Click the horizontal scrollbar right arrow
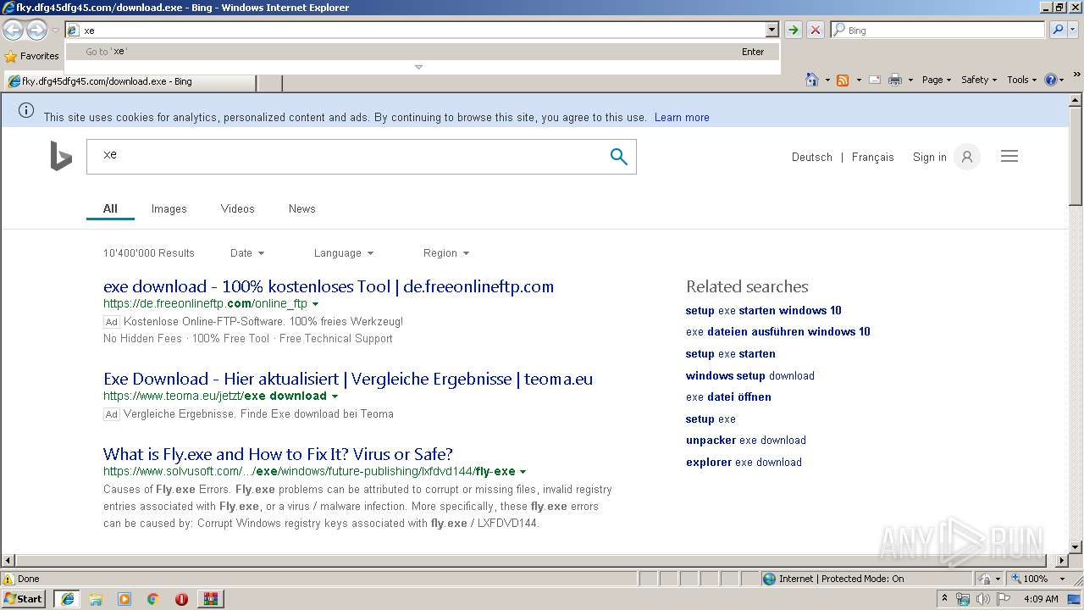This screenshot has height=610, width=1084. 1062,561
